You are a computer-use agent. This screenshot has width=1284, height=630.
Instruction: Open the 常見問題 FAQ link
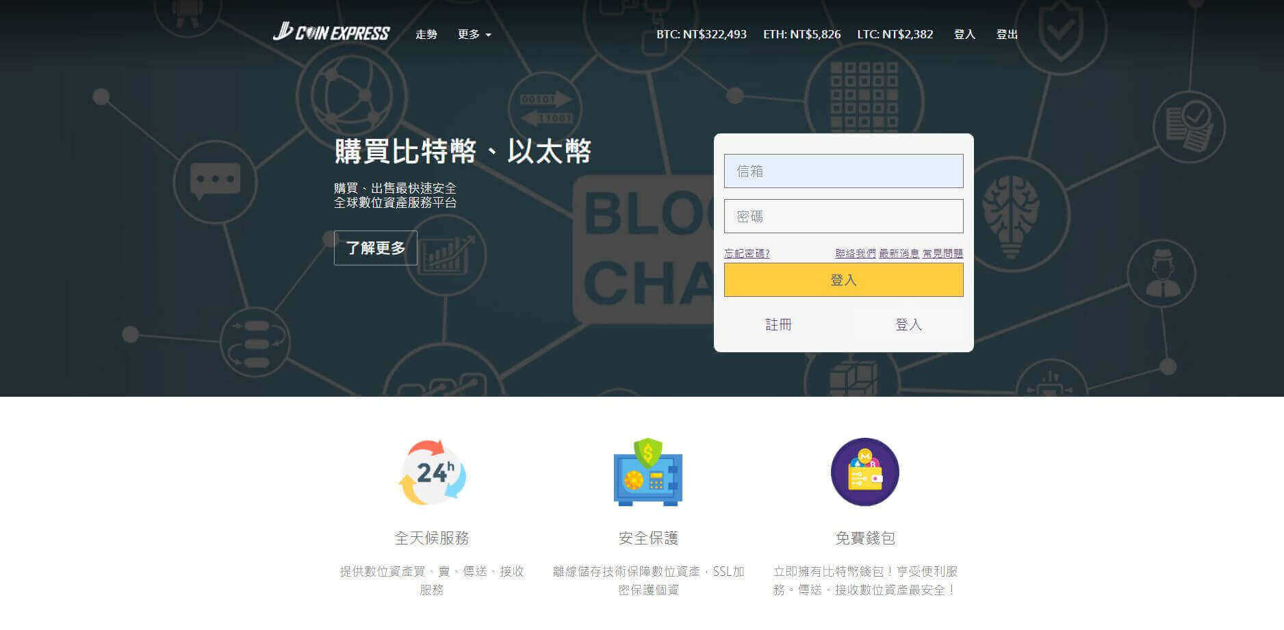tap(942, 253)
